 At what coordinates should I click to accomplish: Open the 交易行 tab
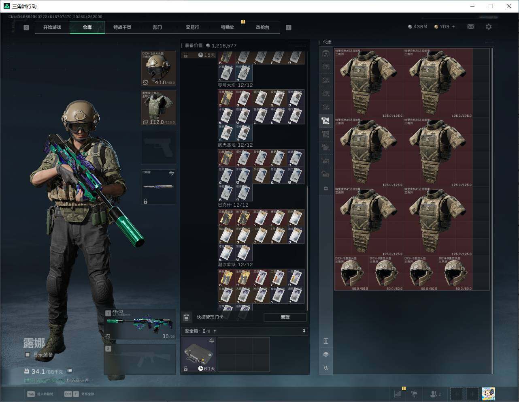click(192, 27)
